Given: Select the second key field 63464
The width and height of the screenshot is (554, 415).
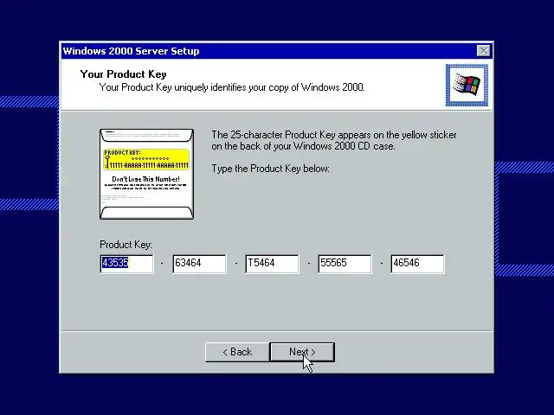Looking at the screenshot, I should pyautogui.click(x=199, y=264).
